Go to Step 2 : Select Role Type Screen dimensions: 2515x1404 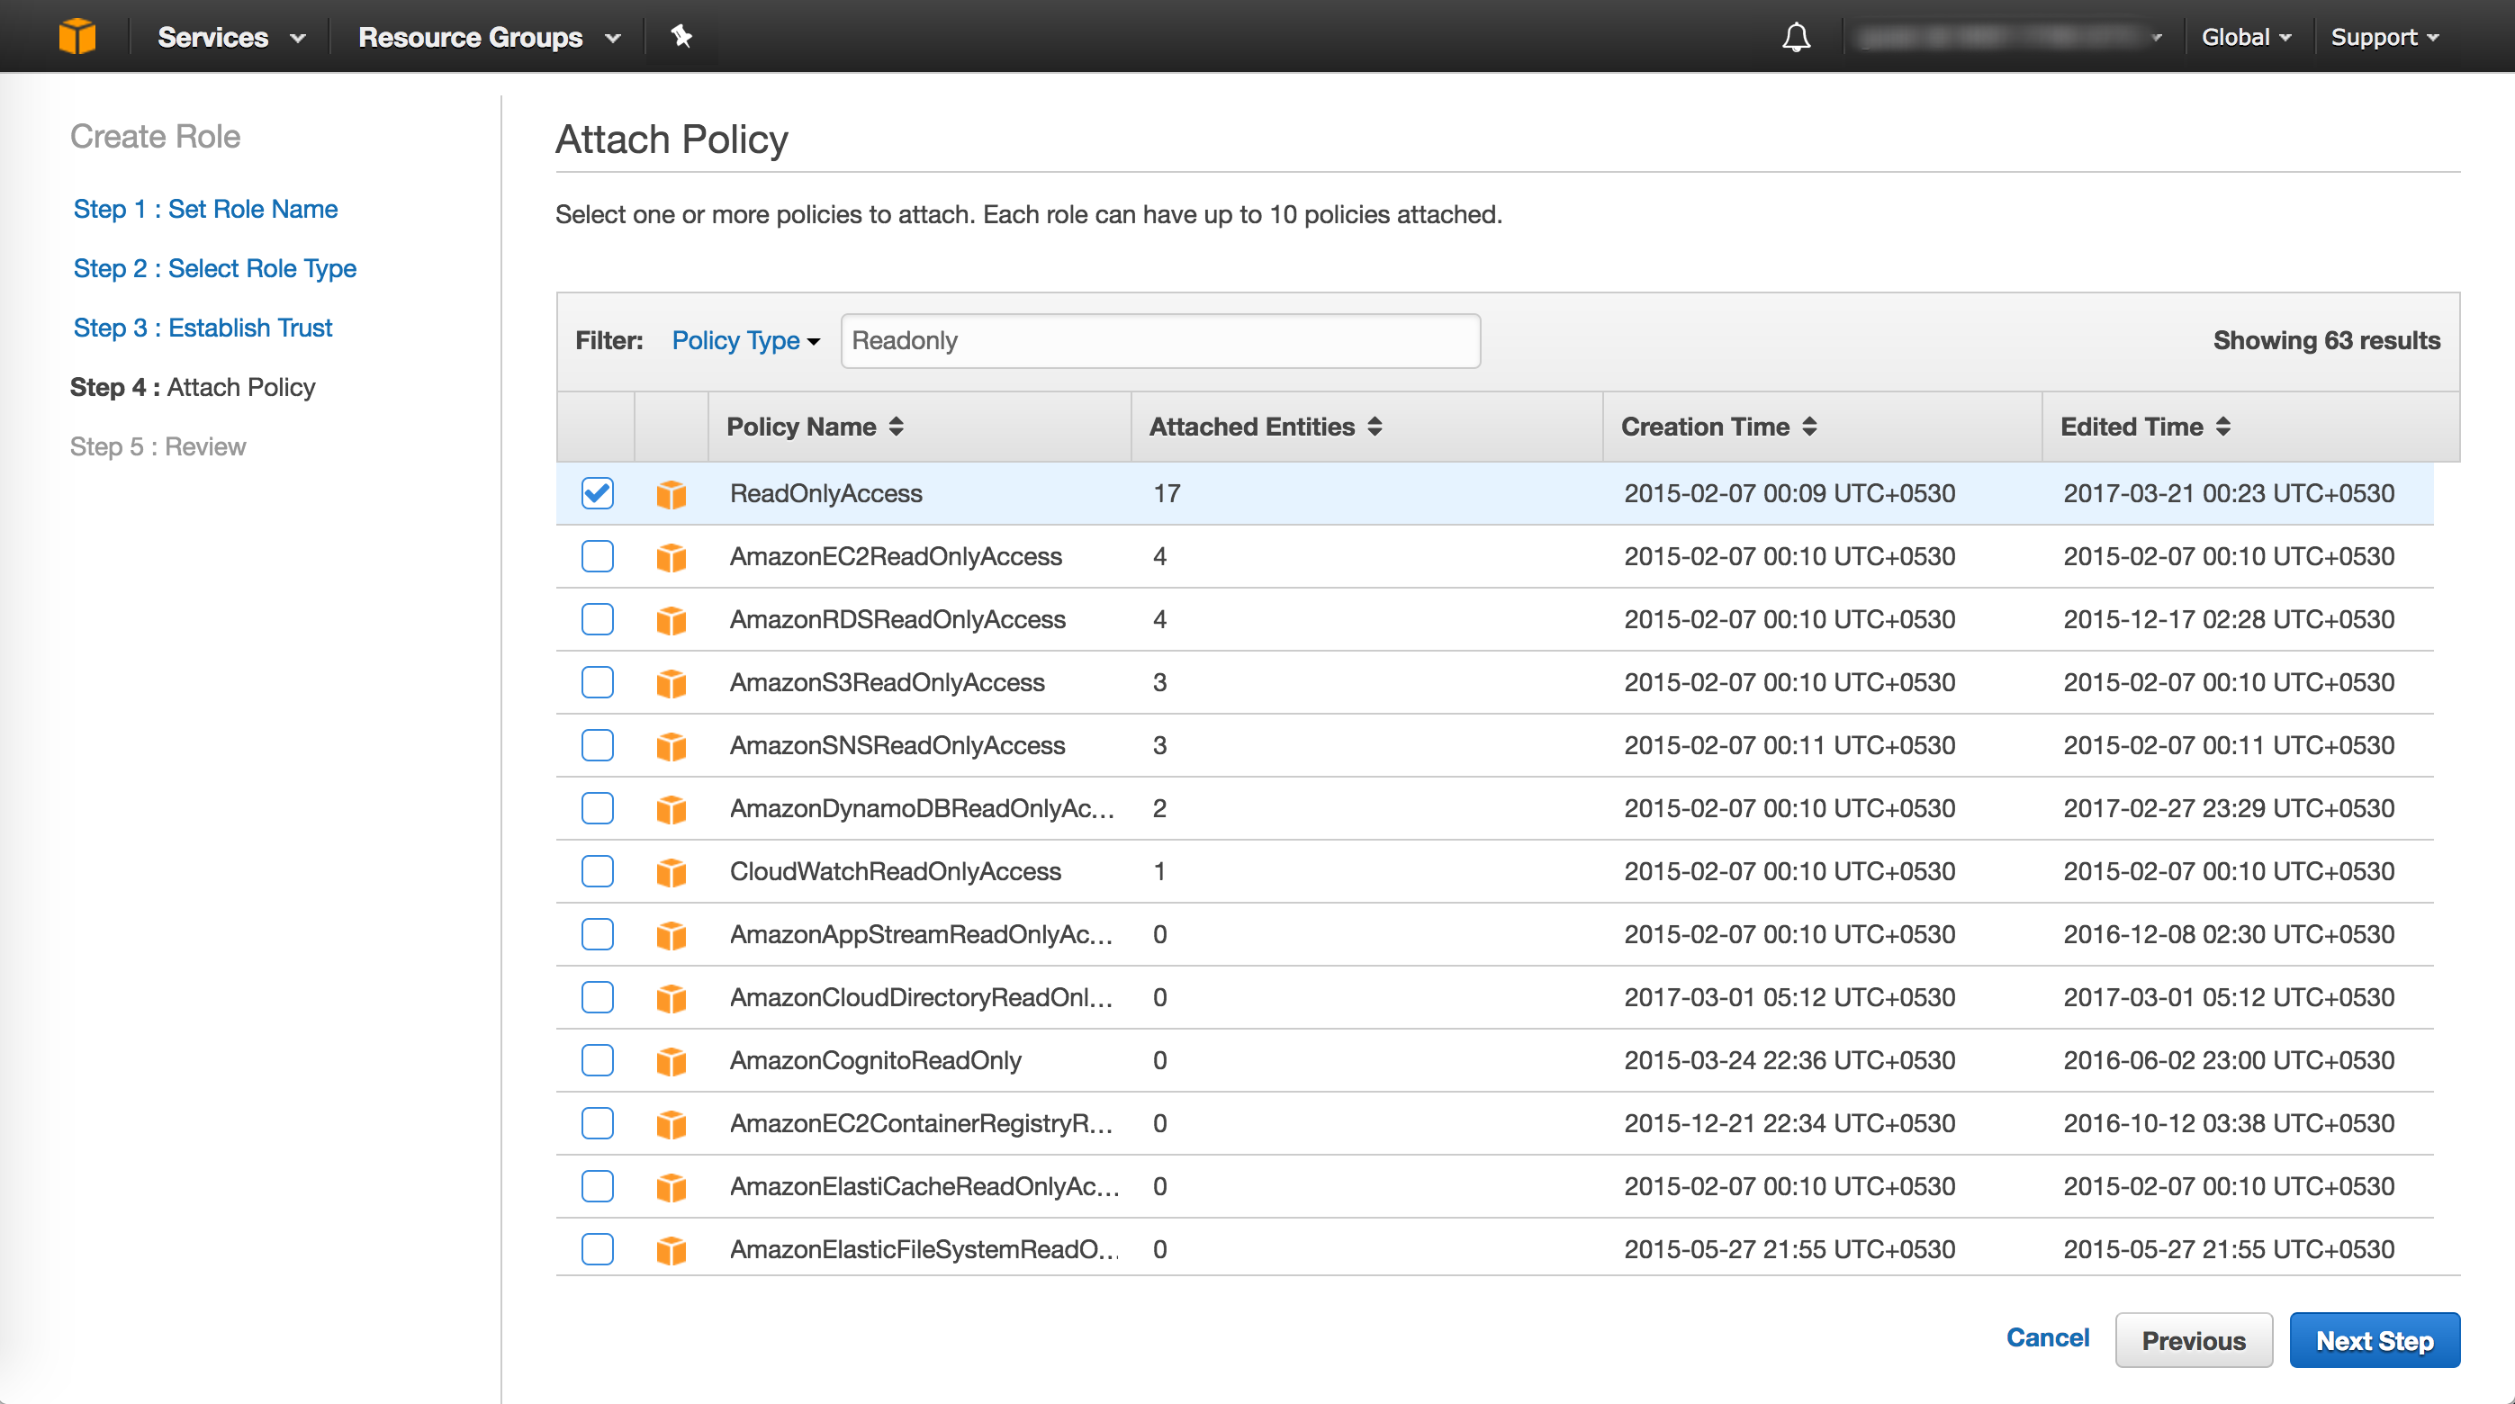(215, 268)
